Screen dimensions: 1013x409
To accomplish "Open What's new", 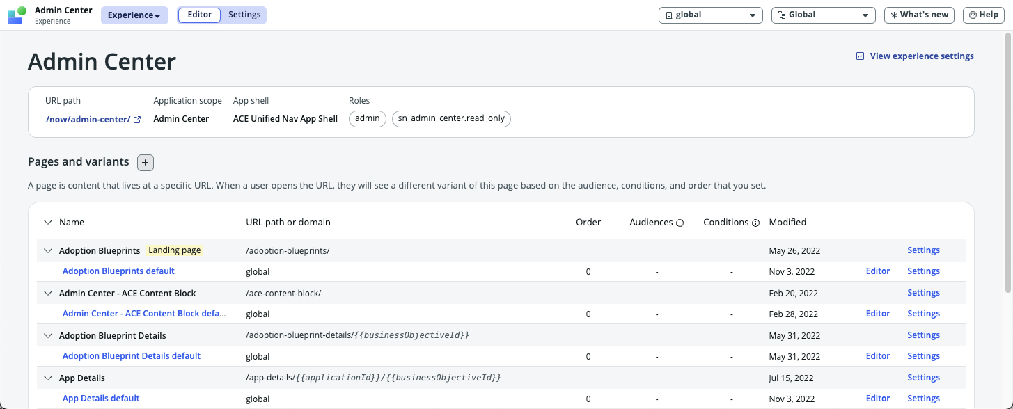I will [x=919, y=15].
